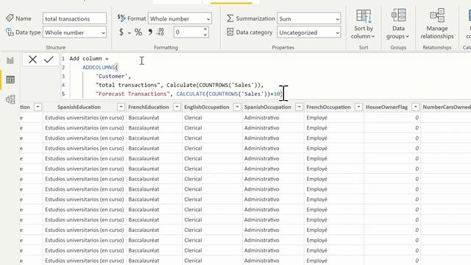Open Data groups

click(398, 24)
